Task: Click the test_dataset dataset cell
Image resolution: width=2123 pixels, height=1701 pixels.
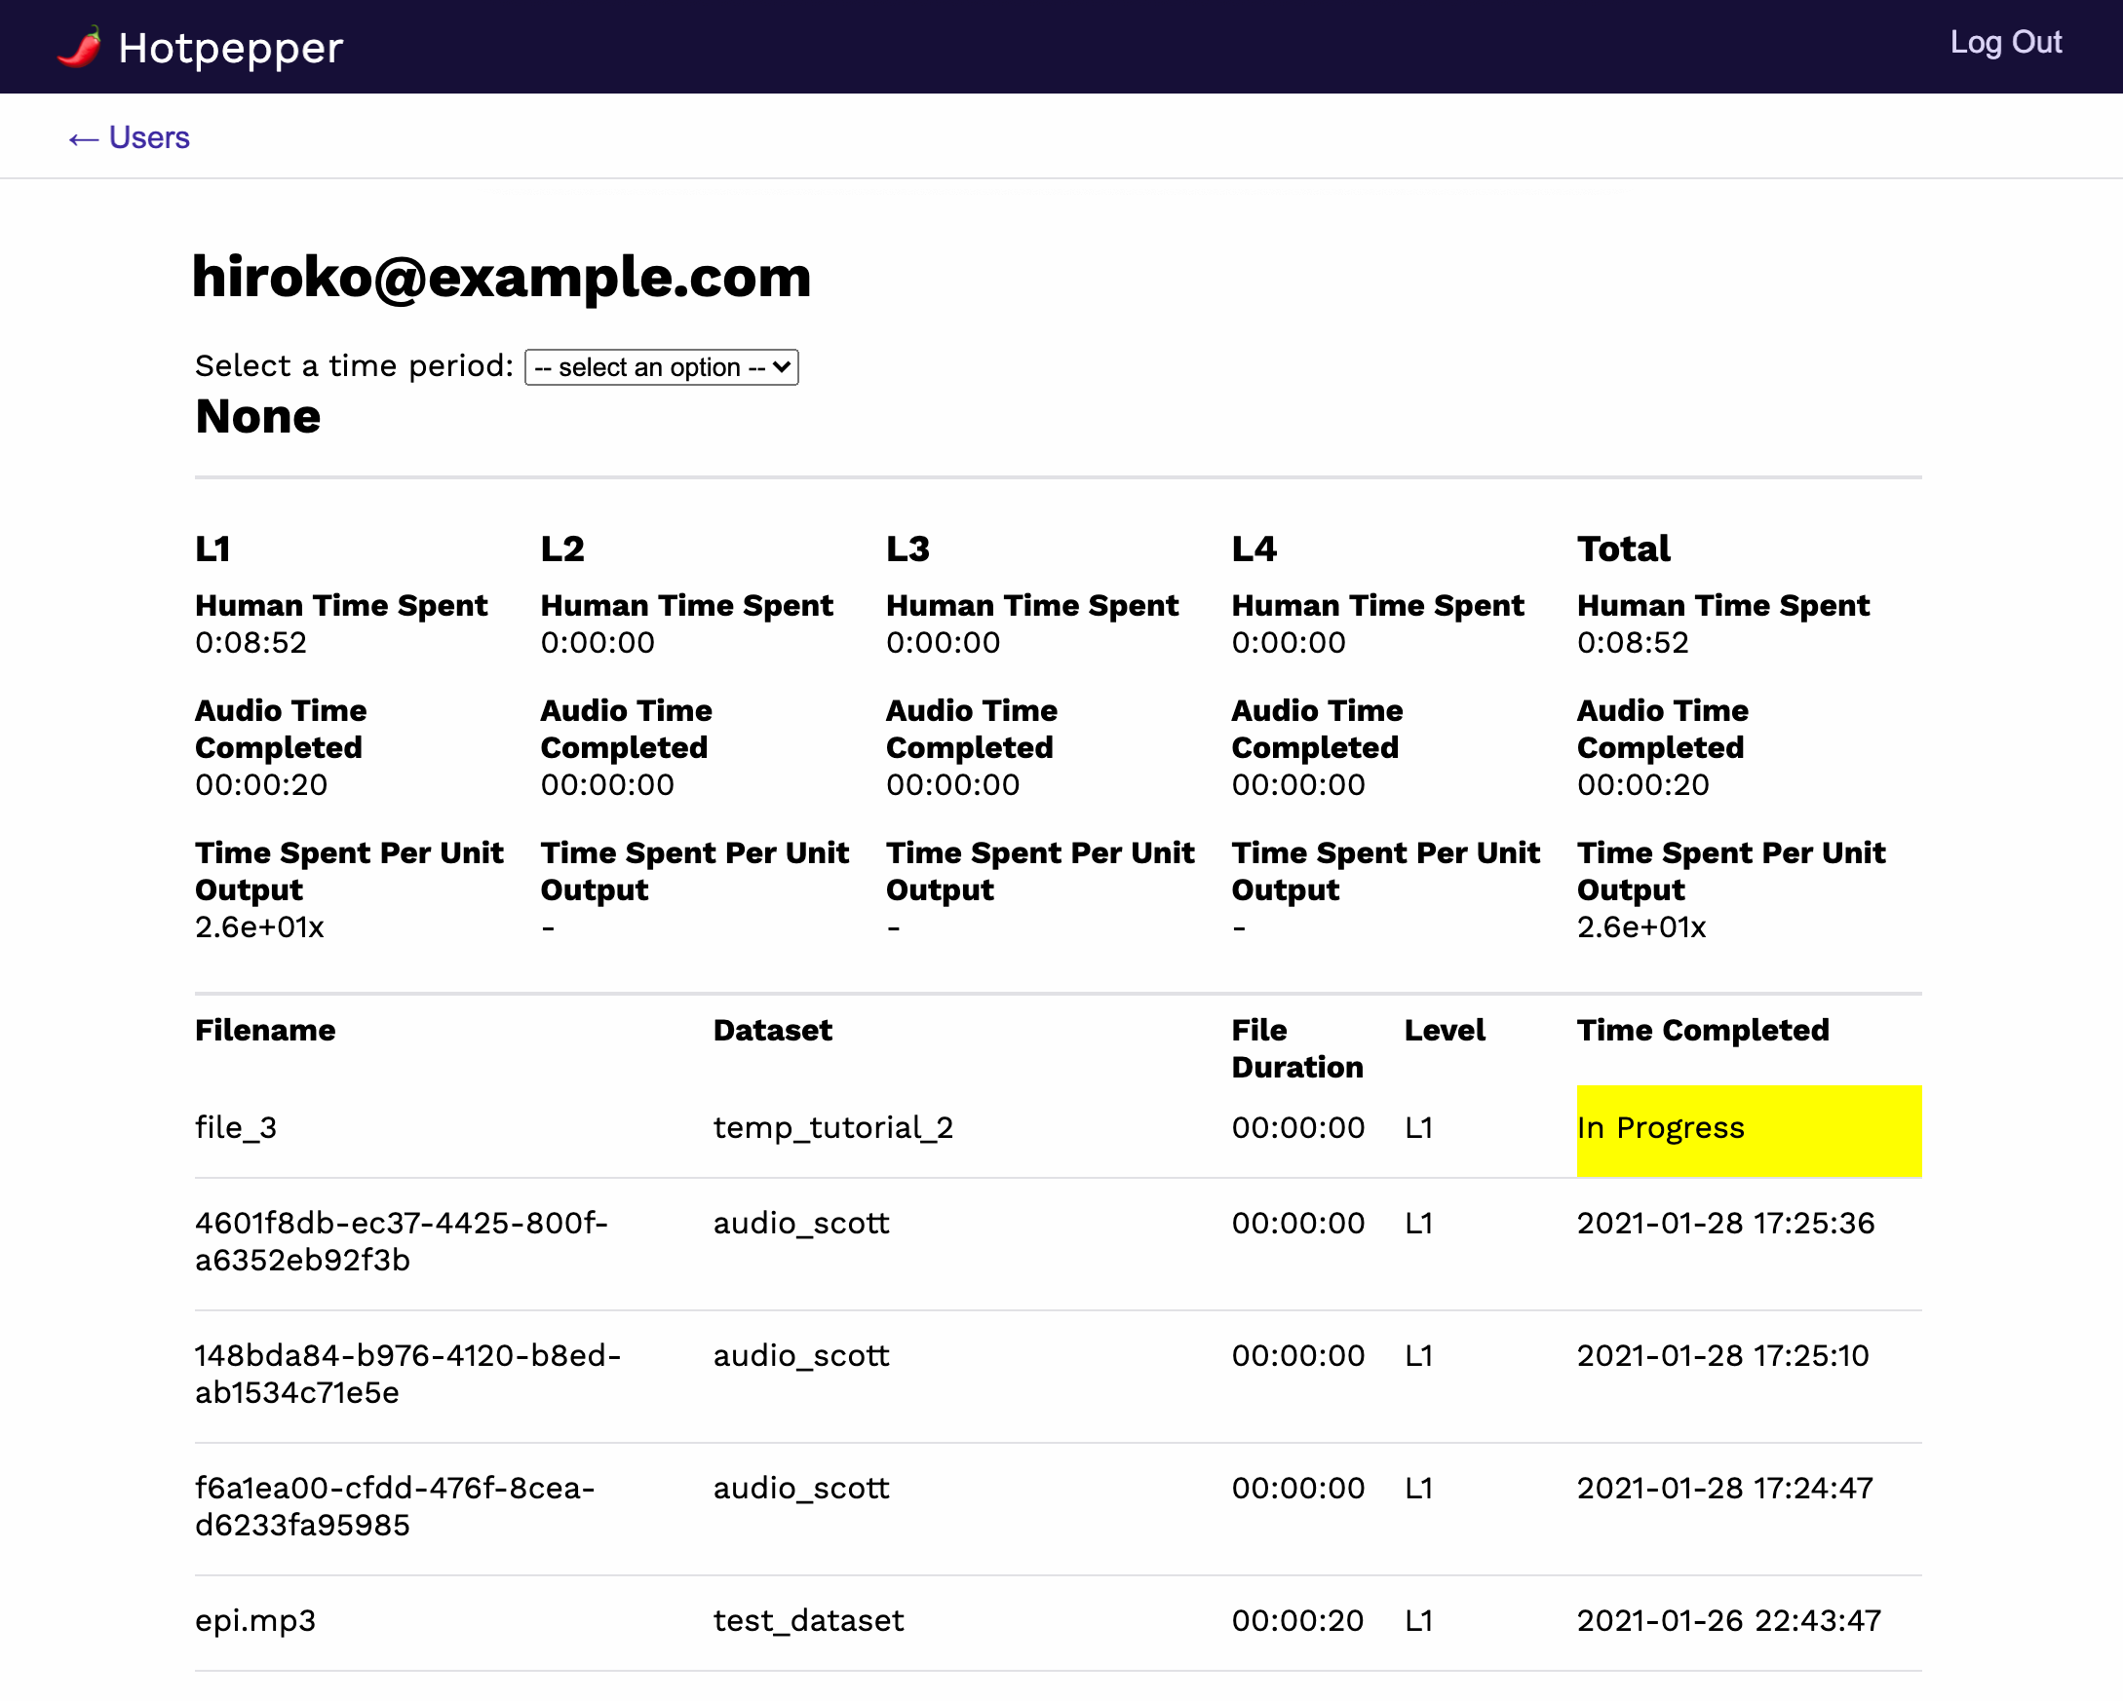Action: click(x=807, y=1620)
